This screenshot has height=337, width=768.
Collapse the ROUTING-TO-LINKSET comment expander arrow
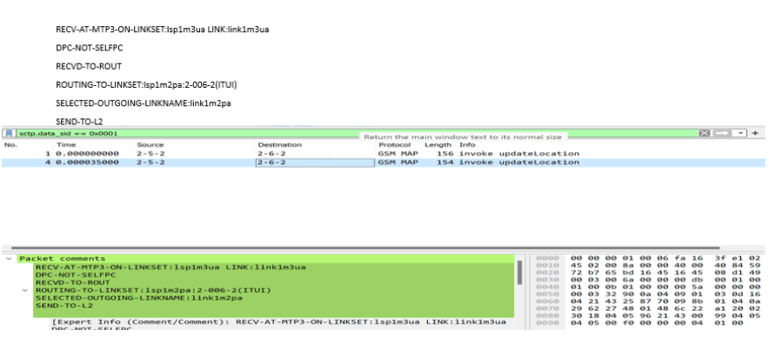tap(25, 290)
